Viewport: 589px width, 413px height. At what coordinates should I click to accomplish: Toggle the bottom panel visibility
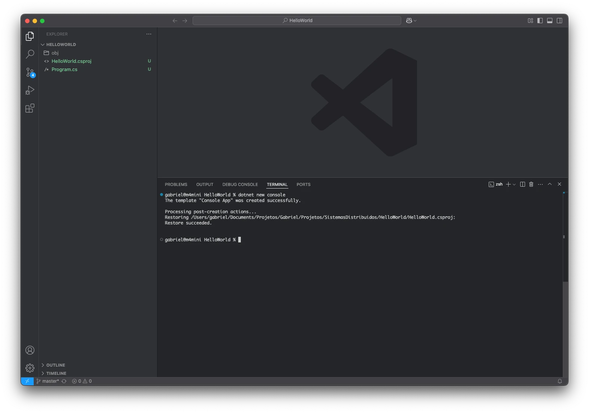coord(550,21)
